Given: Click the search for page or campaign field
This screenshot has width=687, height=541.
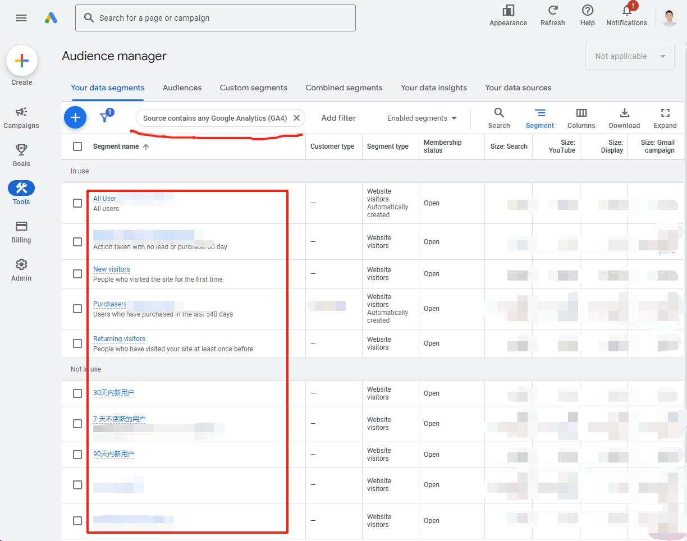Looking at the screenshot, I should coord(216,18).
